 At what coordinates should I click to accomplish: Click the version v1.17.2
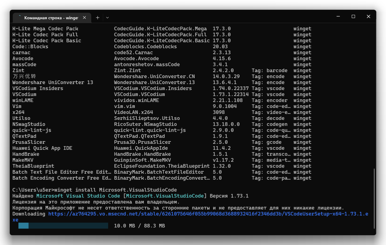pos(223,160)
